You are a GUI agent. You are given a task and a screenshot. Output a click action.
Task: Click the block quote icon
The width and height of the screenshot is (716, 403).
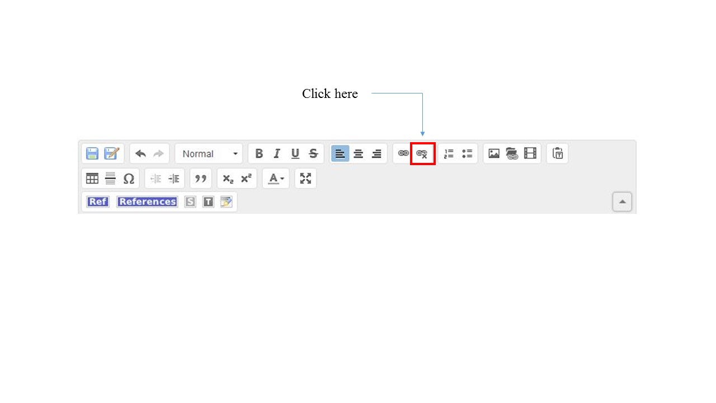coord(201,179)
